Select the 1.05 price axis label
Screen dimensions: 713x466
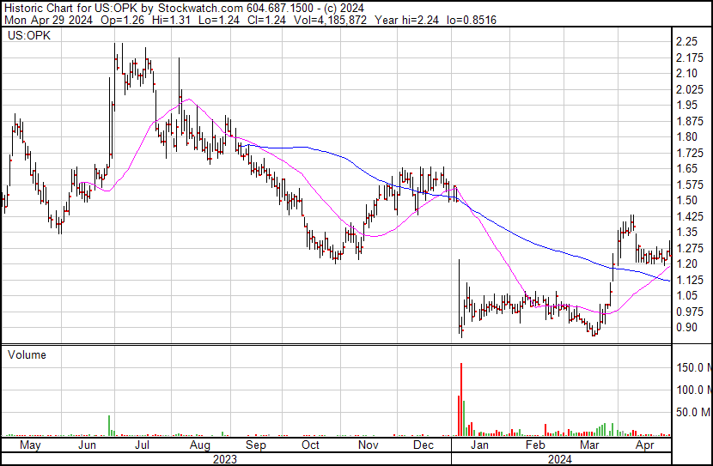coord(686,296)
